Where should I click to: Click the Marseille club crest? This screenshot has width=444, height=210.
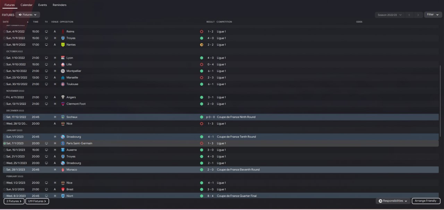(63, 78)
